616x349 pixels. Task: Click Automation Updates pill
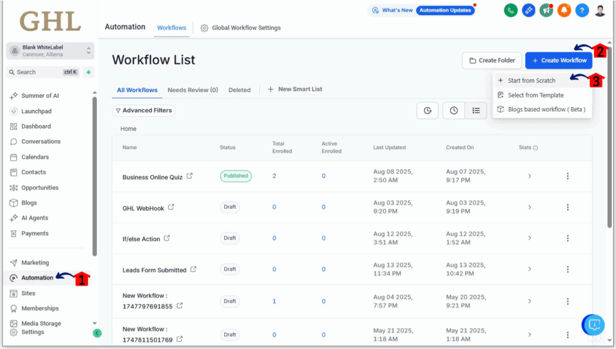[445, 10]
